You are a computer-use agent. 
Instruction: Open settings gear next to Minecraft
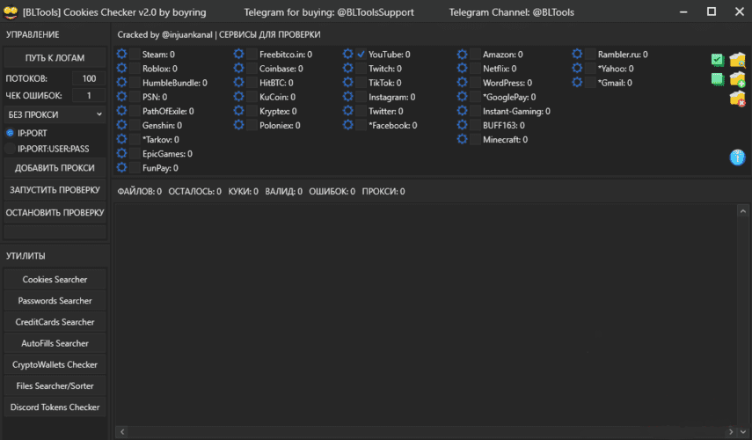pos(463,139)
